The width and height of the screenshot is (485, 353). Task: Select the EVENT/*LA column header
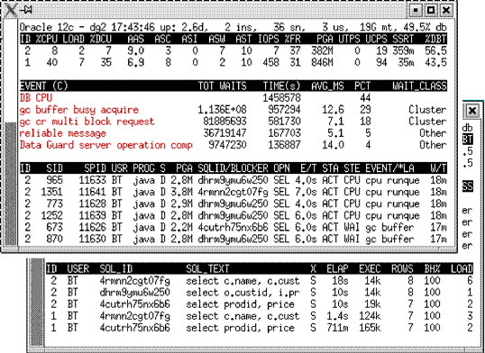[389, 168]
